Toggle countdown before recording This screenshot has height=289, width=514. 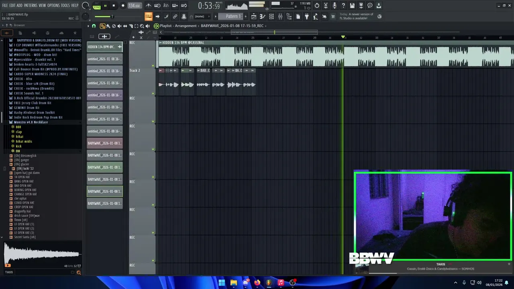(x=166, y=6)
